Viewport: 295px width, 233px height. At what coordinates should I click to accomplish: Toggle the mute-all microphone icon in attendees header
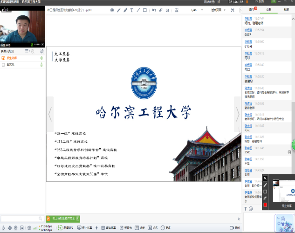click(x=41, y=51)
